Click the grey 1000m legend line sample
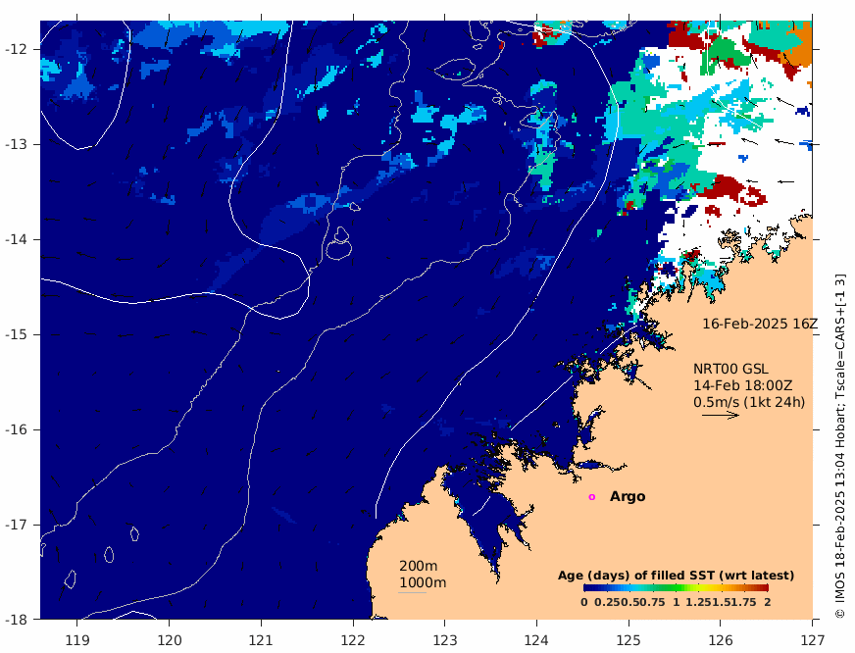 point(412,592)
